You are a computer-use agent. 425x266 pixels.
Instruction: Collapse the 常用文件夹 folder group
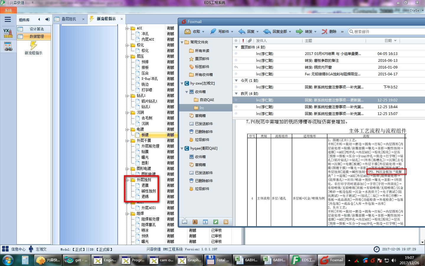[182, 42]
